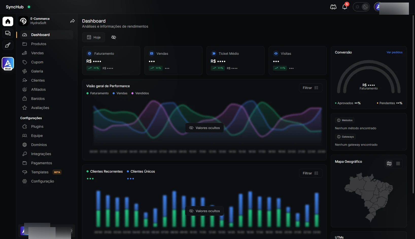Click the Discord icon in top bar
The image size is (415, 239).
click(333, 7)
